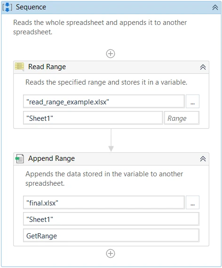Screen dimensions: 222x268
Task: Add activity via plus below Append Range
Action: [111, 253]
